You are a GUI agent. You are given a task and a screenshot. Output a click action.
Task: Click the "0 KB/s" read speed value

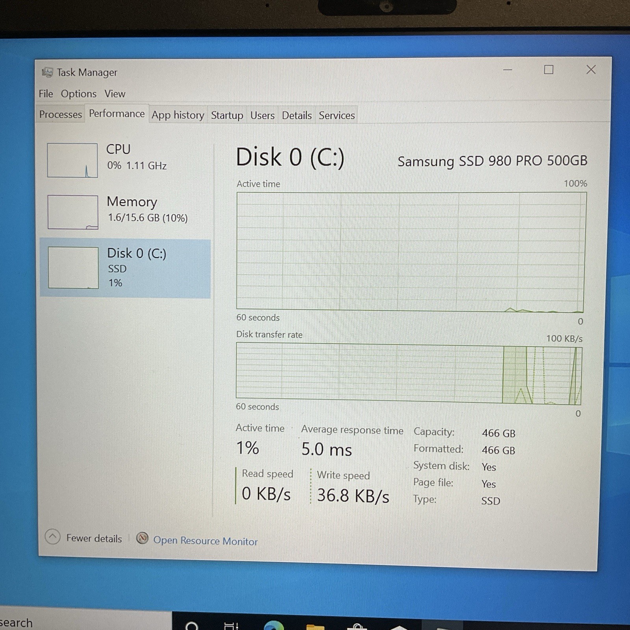(x=266, y=493)
